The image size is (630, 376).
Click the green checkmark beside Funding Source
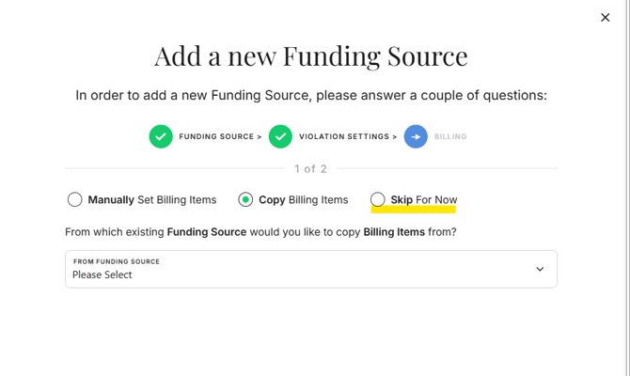[x=161, y=136]
